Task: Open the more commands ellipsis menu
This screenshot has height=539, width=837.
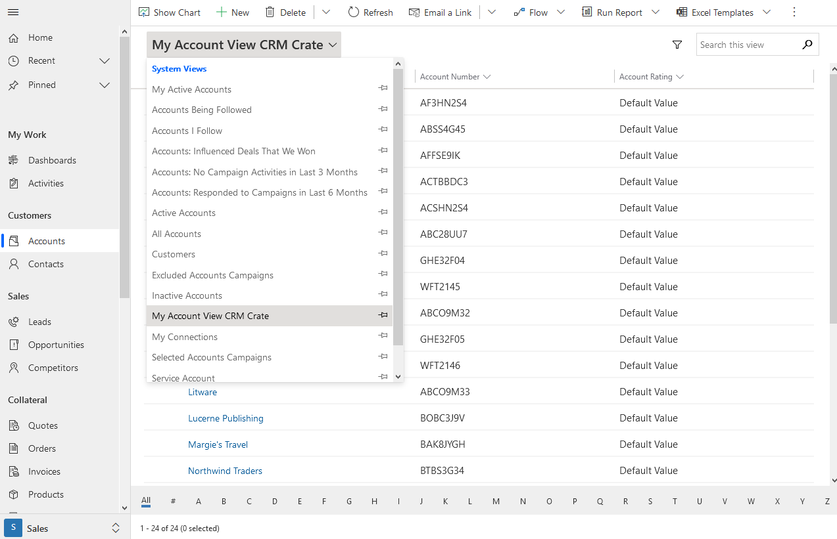Action: 794,12
